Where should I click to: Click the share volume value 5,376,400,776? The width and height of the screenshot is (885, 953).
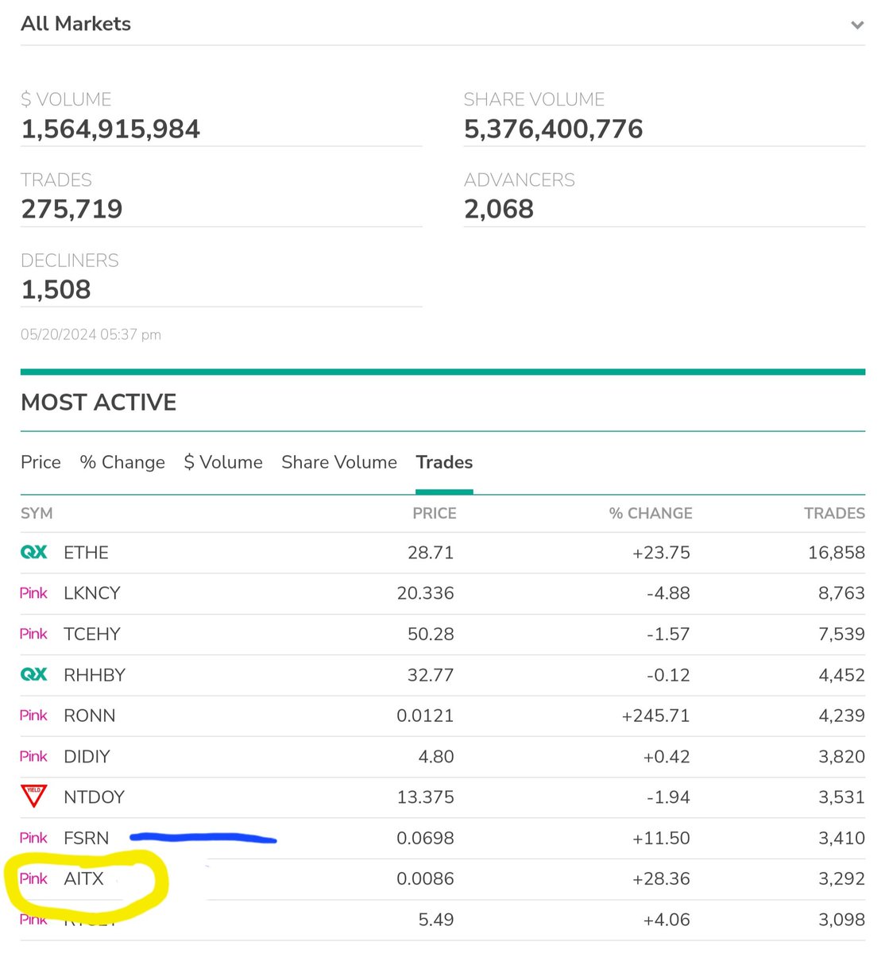click(553, 129)
